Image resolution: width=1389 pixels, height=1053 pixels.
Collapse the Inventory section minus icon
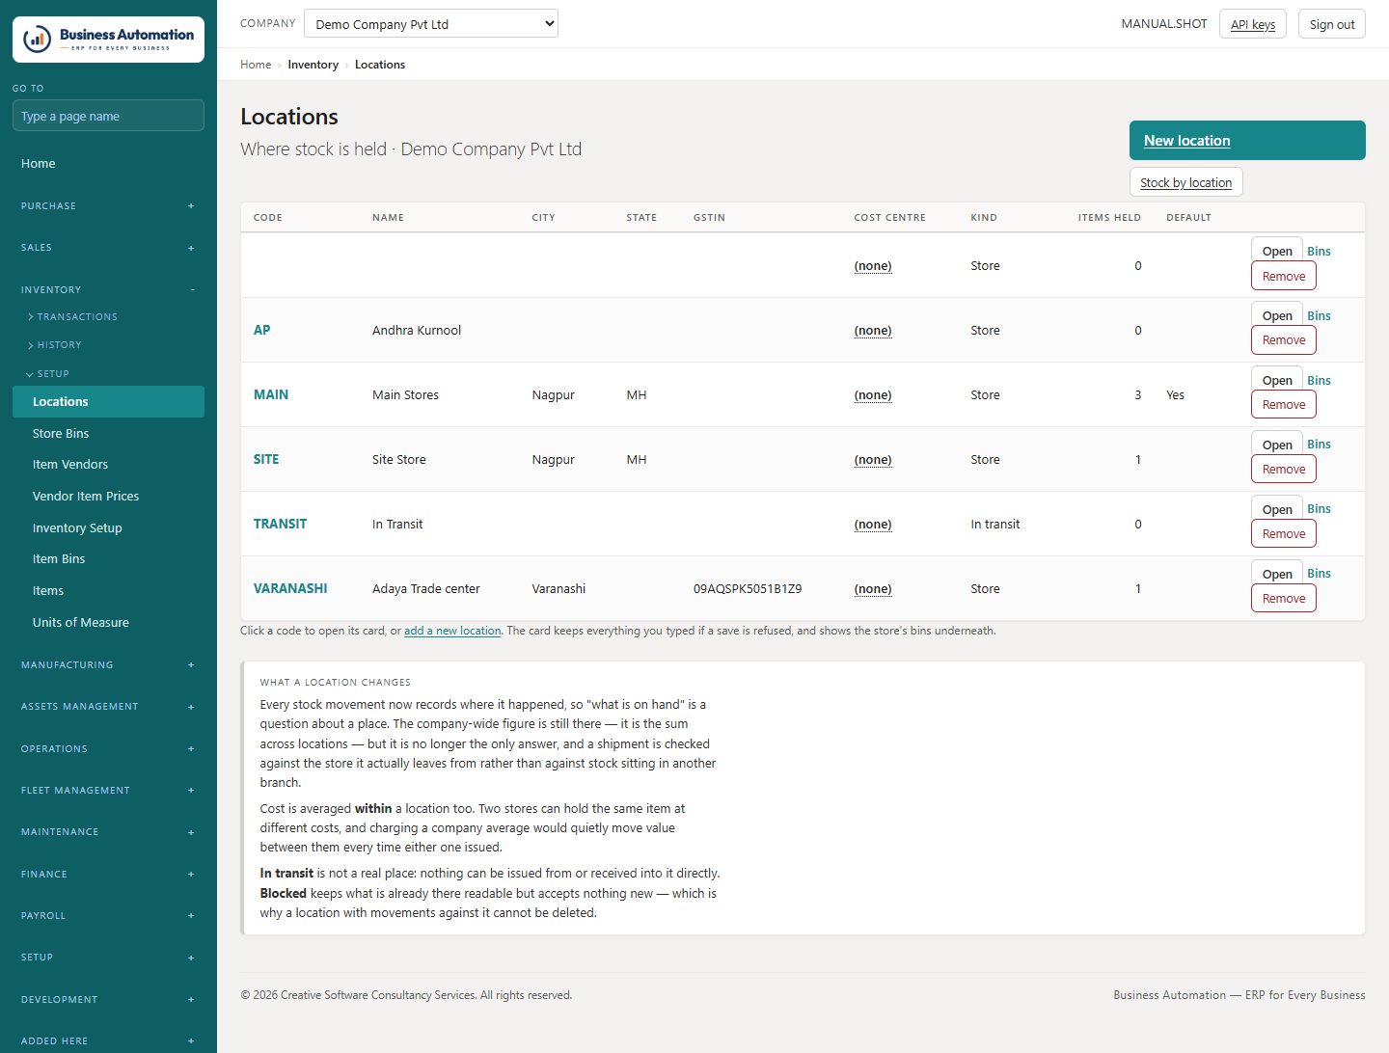pos(192,290)
